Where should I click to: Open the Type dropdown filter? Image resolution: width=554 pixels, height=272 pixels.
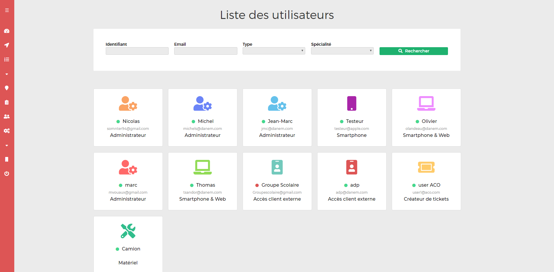click(x=274, y=51)
